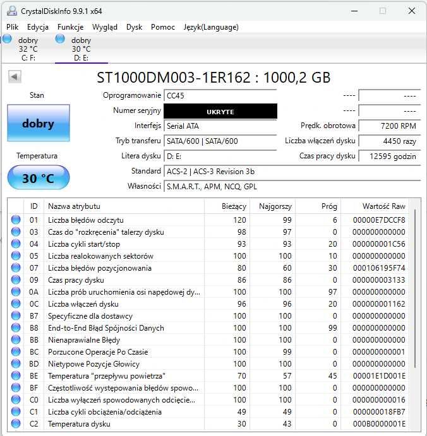Click the Wartość Raw column header
The image size is (427, 436).
[375, 206]
